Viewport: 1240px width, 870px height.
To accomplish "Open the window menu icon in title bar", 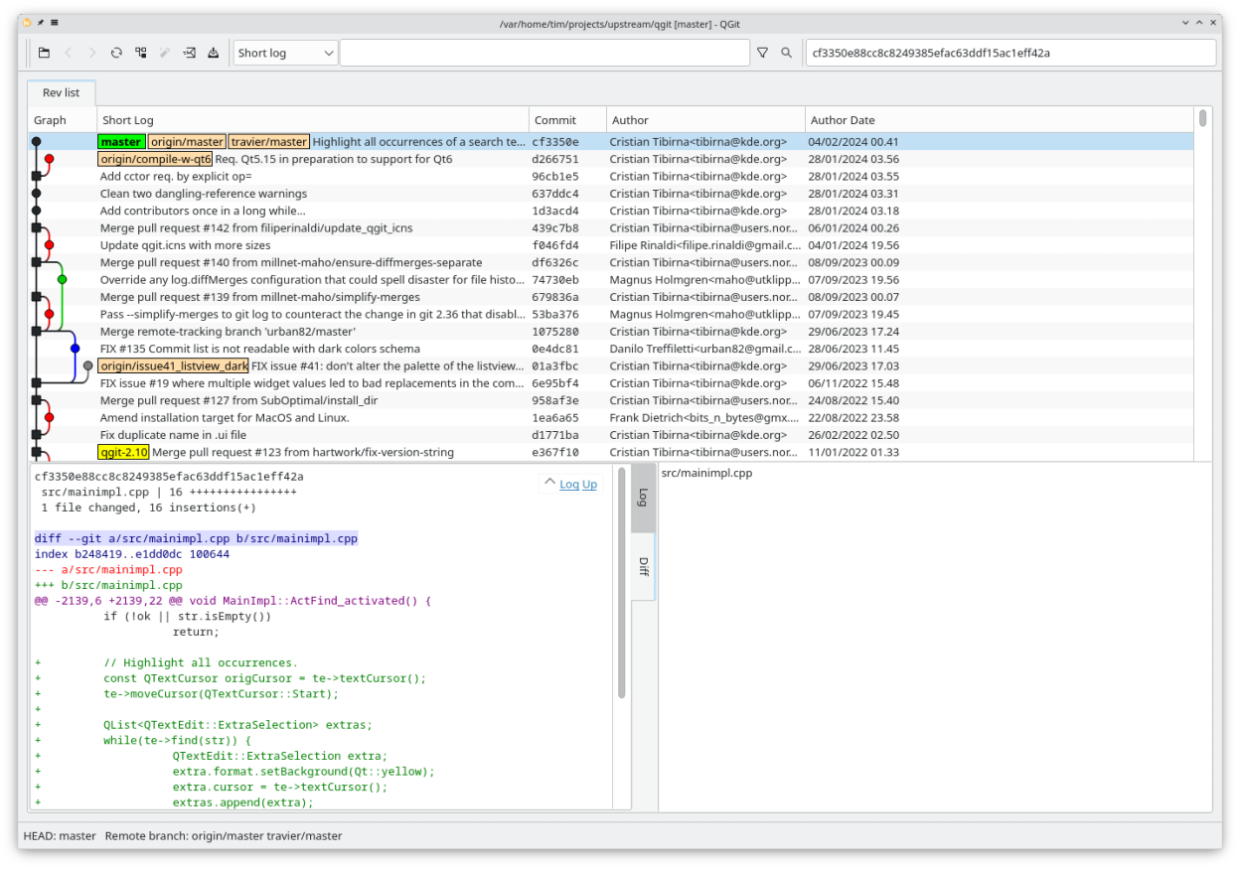I will (54, 22).
